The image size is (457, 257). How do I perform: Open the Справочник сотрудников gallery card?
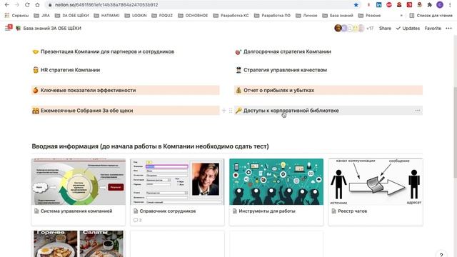178,192
